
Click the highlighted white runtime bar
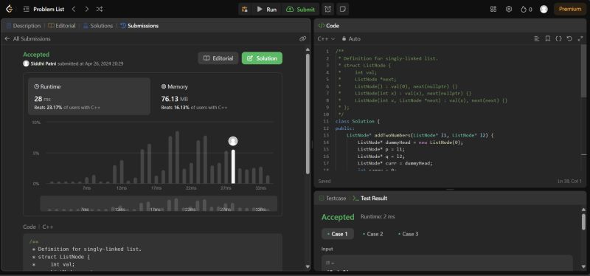(233, 167)
